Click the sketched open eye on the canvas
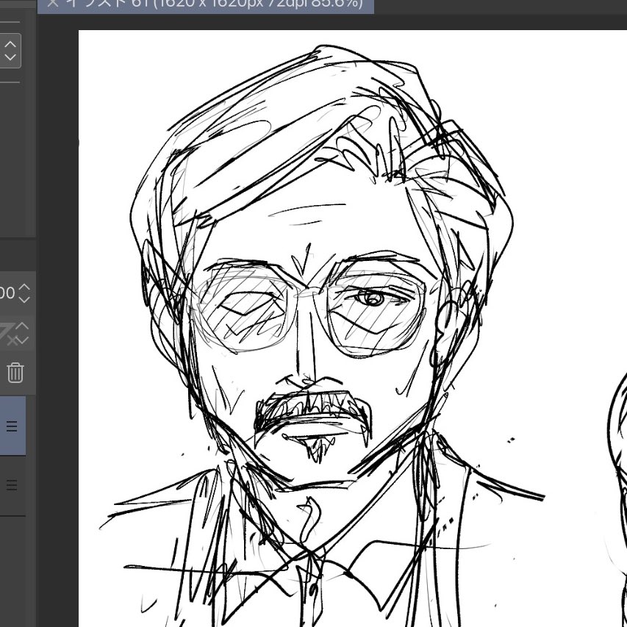Image resolution: width=627 pixels, height=627 pixels. [x=372, y=298]
